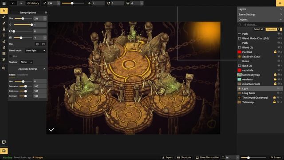Open the Blend mode Hard light dropdown
The image size is (284, 160).
tap(35, 50)
